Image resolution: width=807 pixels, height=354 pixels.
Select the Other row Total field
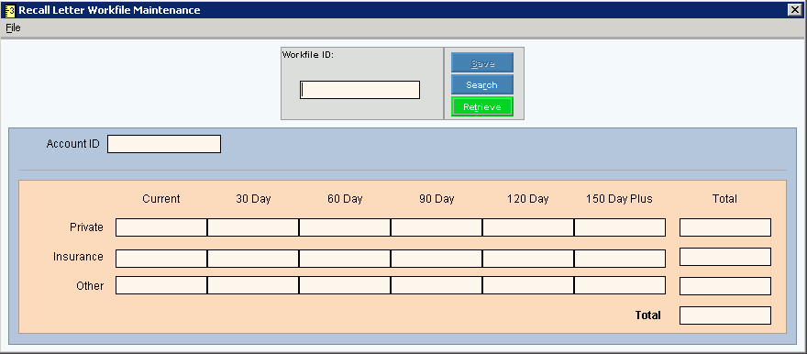coord(725,286)
